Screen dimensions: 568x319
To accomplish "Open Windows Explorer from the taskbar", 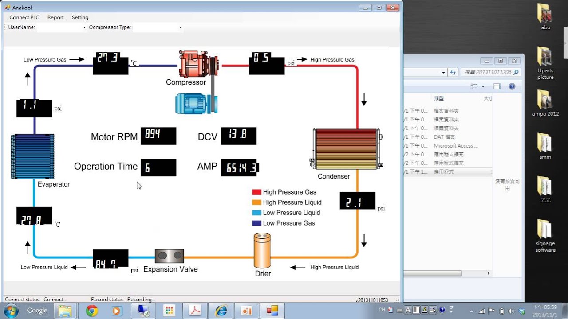I will click(65, 311).
